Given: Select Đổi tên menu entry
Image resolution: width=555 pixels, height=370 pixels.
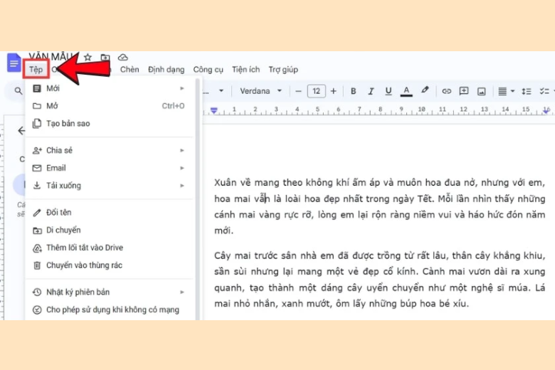Looking at the screenshot, I should click(x=109, y=213).
